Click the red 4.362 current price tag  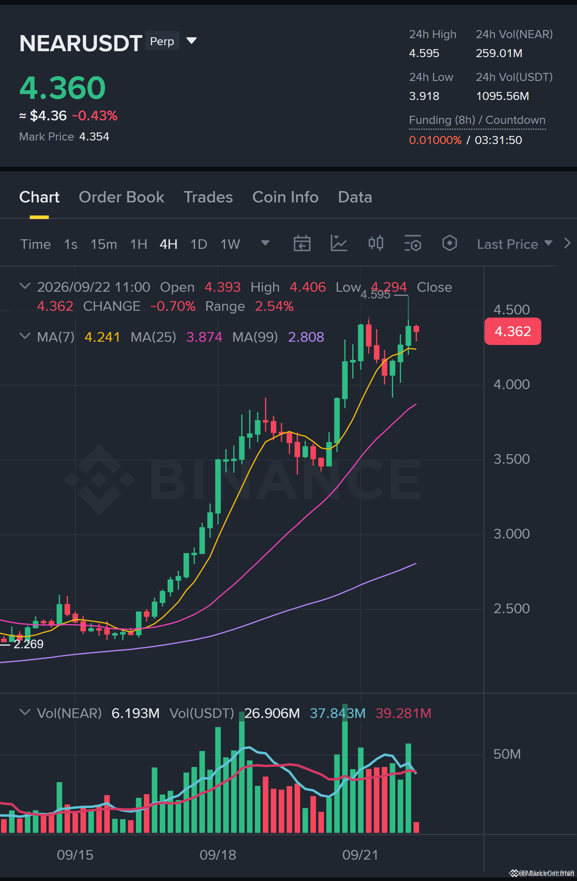click(x=513, y=331)
